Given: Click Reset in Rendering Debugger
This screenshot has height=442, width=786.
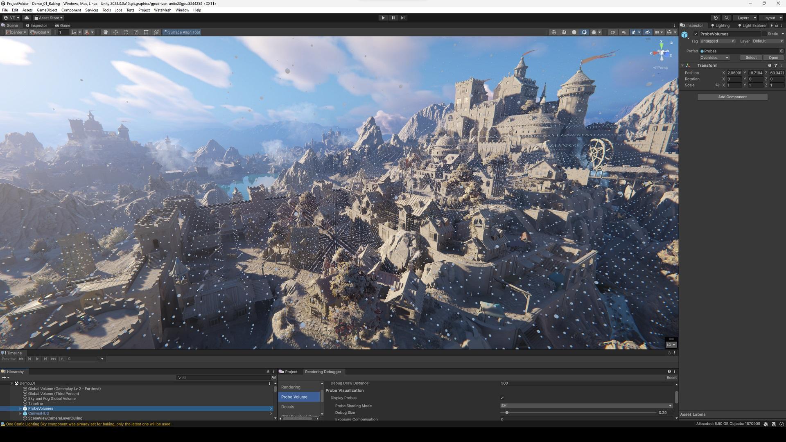Looking at the screenshot, I should pos(671,378).
